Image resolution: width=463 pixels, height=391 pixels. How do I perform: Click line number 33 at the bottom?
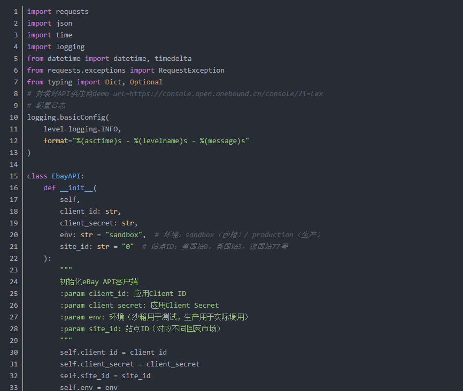pos(16,388)
